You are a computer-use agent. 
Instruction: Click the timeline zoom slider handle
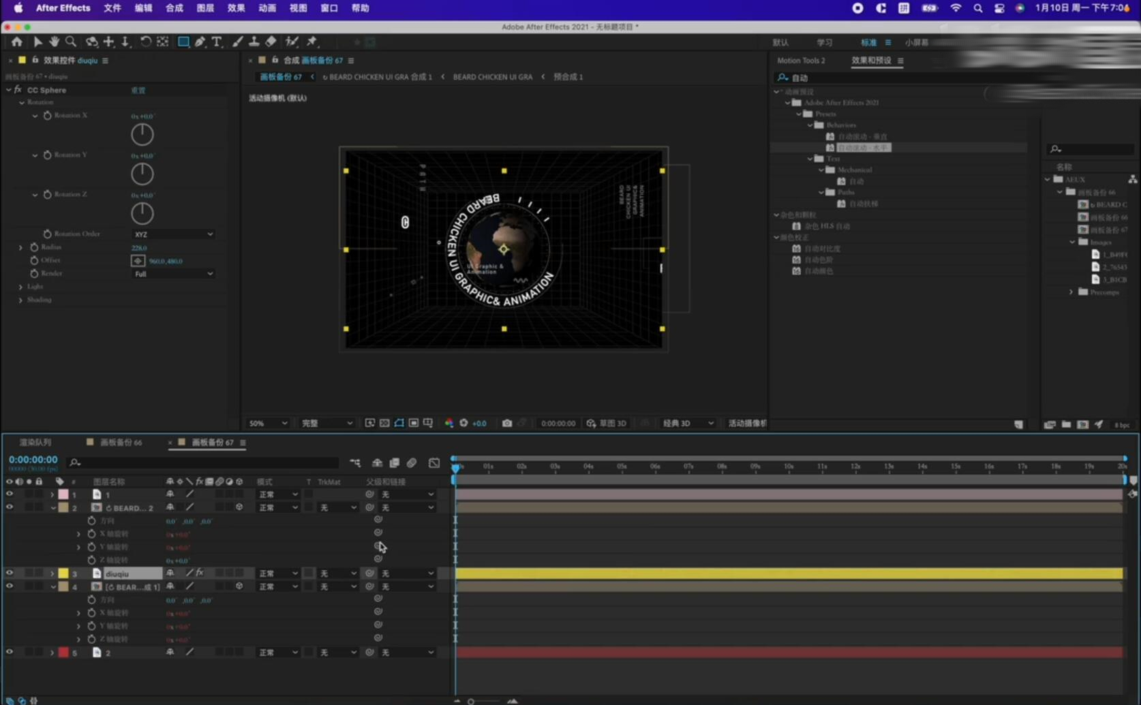[470, 701]
